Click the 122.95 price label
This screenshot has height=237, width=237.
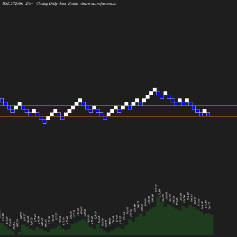[x=21, y=216]
